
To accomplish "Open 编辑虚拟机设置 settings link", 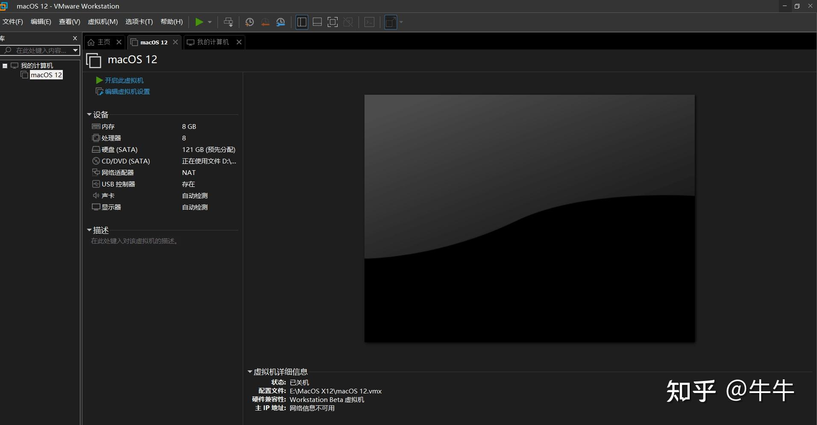I will click(x=127, y=91).
